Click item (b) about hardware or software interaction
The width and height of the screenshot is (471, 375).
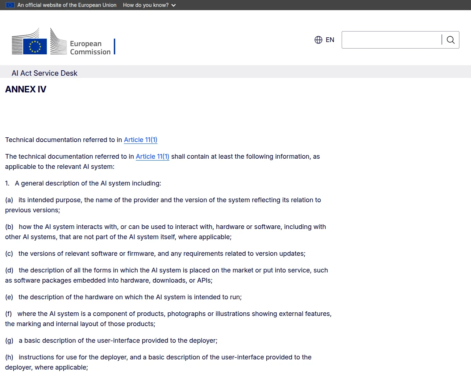[x=166, y=232]
